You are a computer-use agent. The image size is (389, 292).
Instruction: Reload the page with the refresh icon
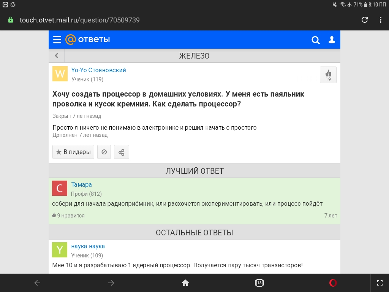tap(365, 20)
